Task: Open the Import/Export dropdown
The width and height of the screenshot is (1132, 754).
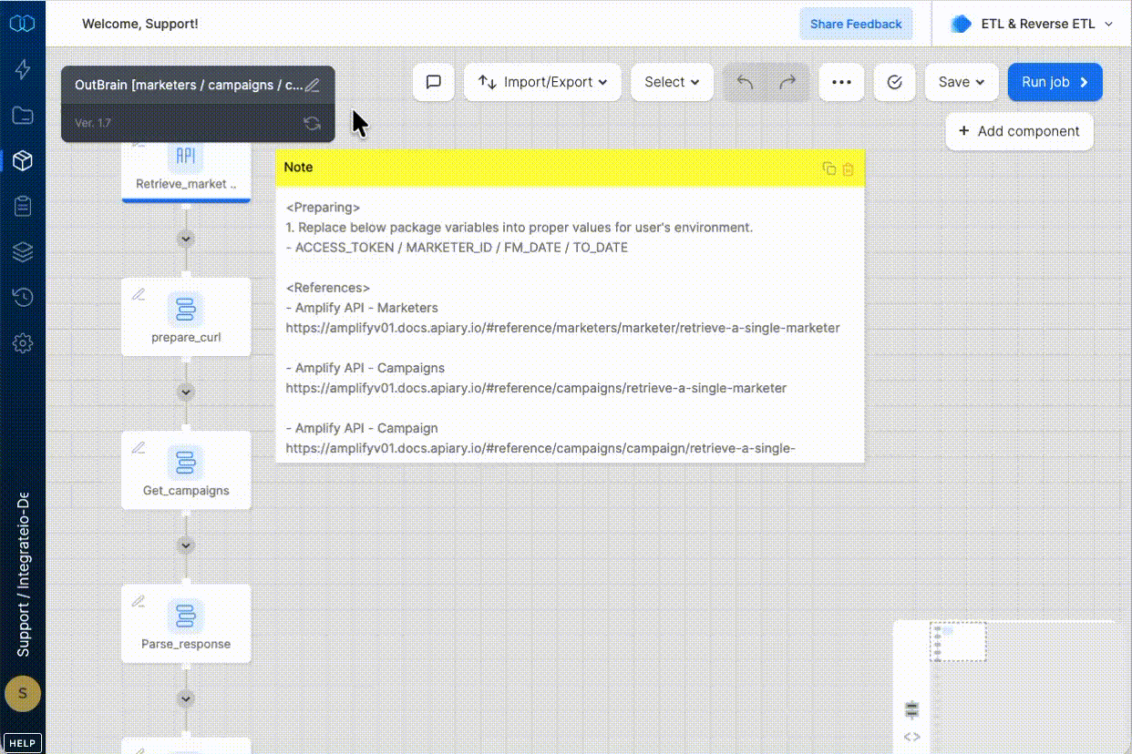Action: pyautogui.click(x=542, y=82)
